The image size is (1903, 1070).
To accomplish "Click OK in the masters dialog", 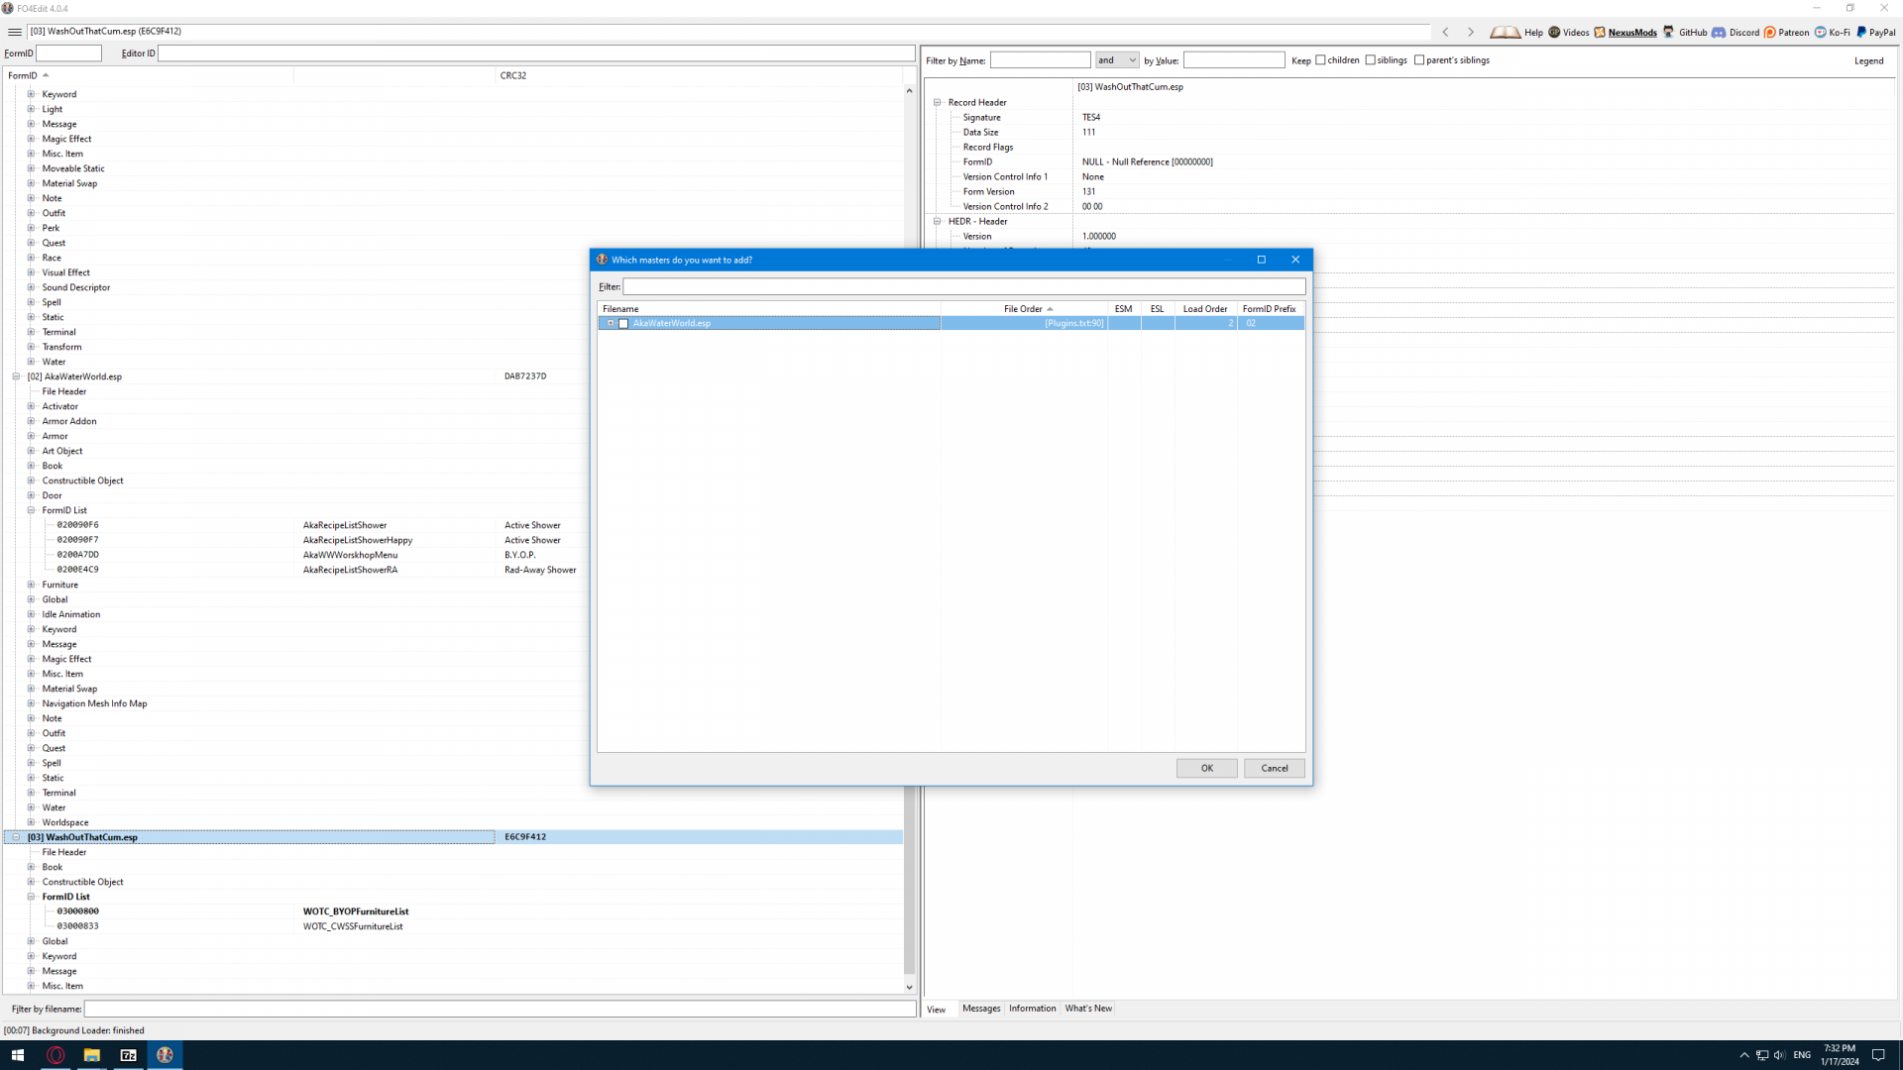I will tap(1206, 768).
